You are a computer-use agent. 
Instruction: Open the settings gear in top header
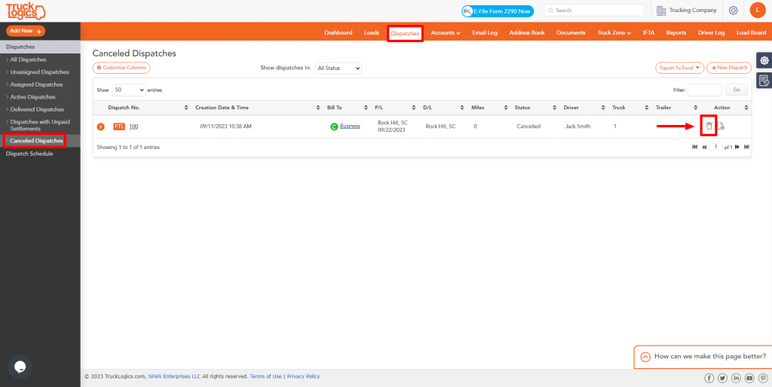coord(733,11)
